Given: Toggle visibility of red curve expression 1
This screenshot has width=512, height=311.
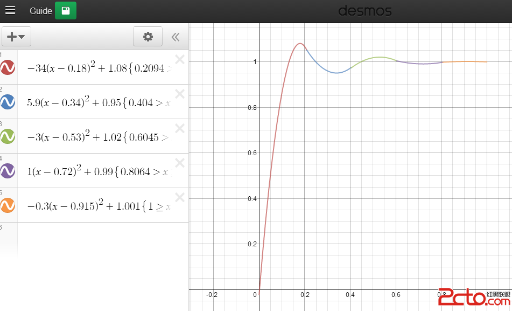Looking at the screenshot, I should 8,68.
